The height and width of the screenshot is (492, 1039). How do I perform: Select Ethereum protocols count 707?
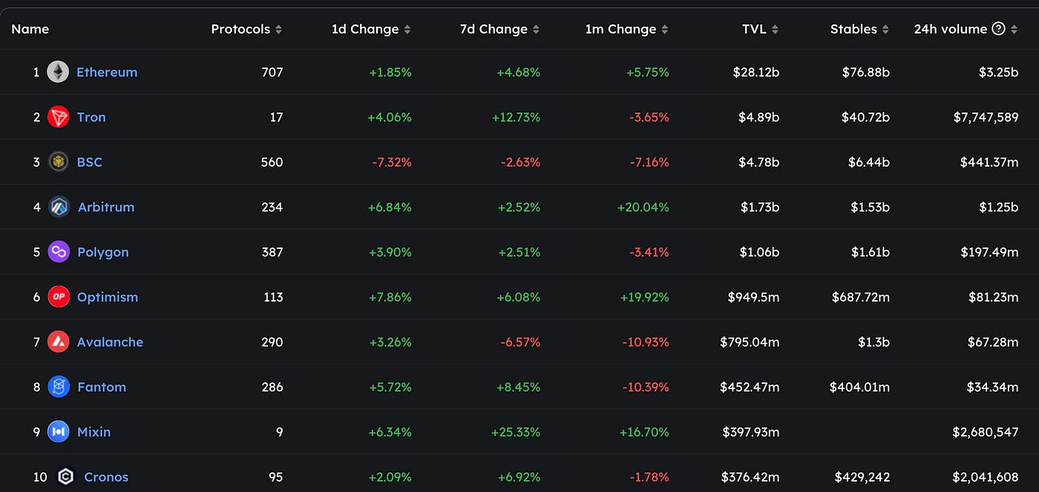(x=272, y=72)
